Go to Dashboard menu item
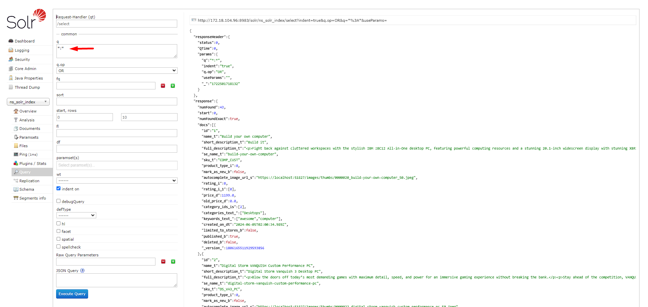 24,41
